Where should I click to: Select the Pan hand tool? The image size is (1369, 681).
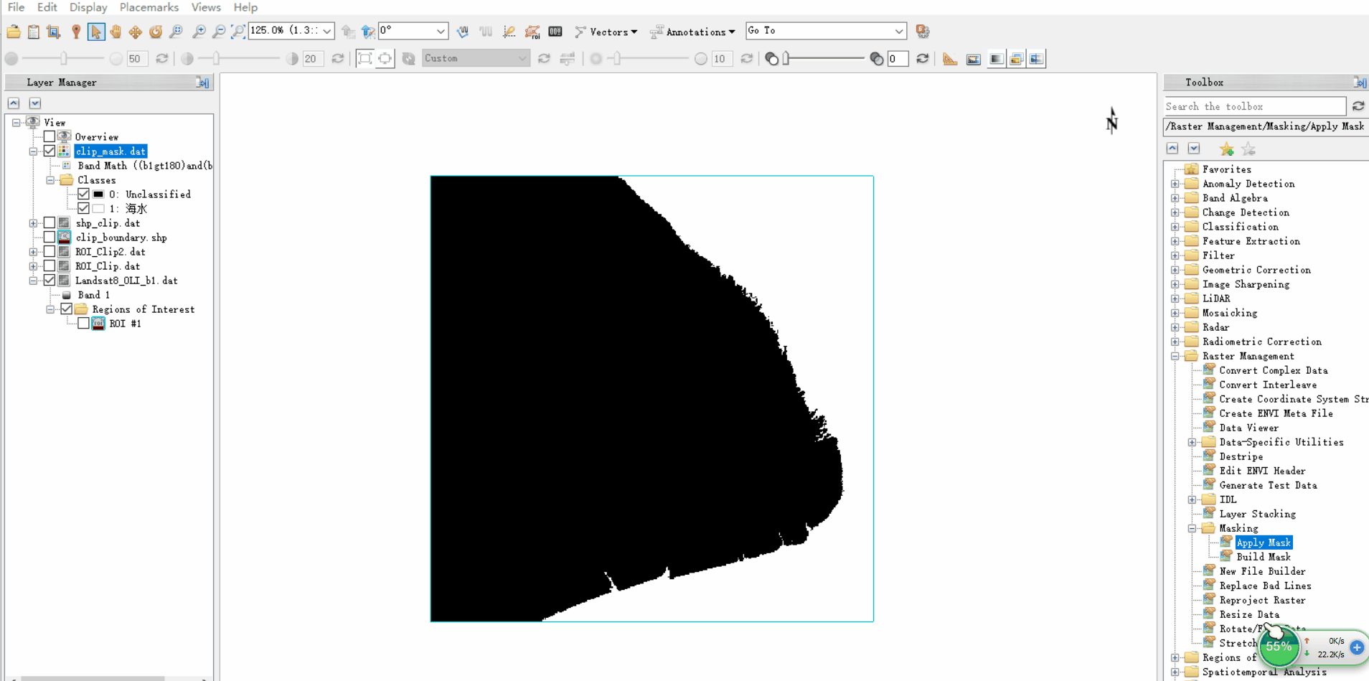coord(116,32)
